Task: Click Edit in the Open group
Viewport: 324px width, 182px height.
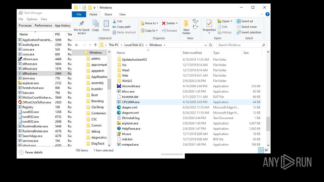Action: pos(222,27)
